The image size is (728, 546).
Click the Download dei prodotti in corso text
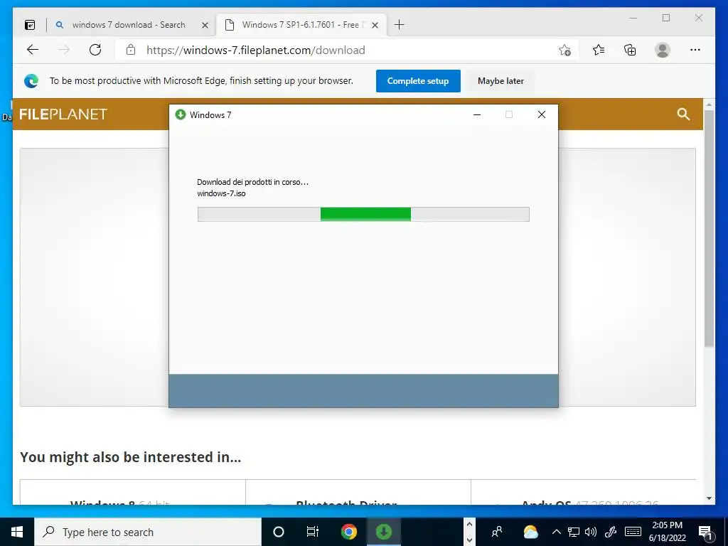click(x=252, y=182)
